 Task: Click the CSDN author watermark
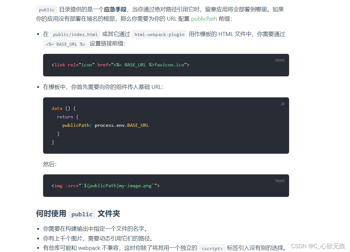[x=318, y=246]
